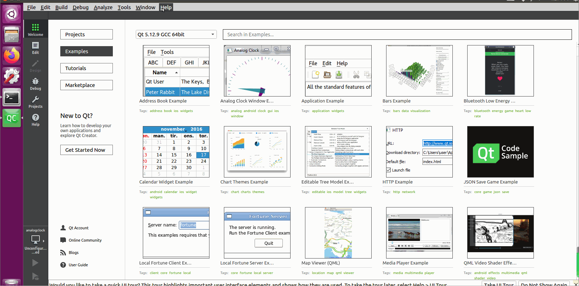Open Application Example thumbnail
The height and width of the screenshot is (286, 579).
pos(338,71)
